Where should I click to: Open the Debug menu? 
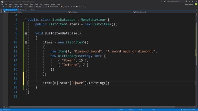click(26, 4)
